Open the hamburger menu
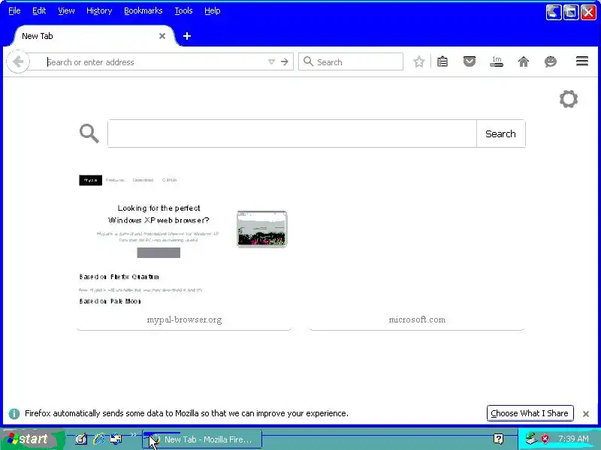Image resolution: width=601 pixels, height=450 pixels. coord(581,61)
